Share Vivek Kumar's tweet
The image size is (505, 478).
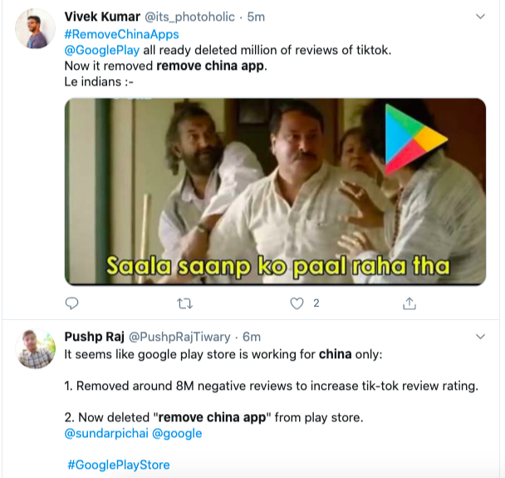(409, 303)
